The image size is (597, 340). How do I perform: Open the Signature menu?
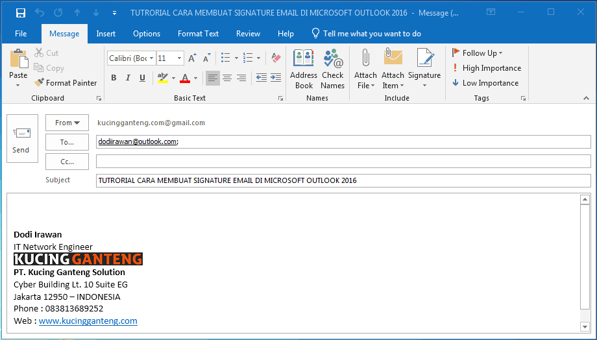pos(424,69)
